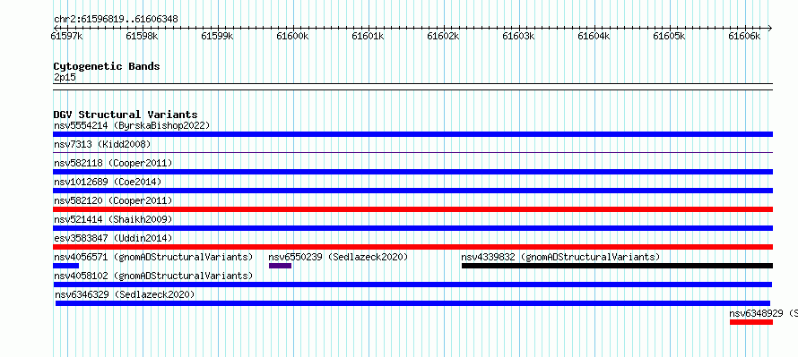
Task: Click the nsv6550239 (Sedlazeck2020) label
Action: click(x=338, y=257)
